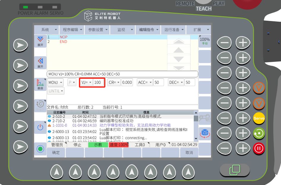
Task: Click the 基座 coordinate system icon
Action: click(40, 84)
